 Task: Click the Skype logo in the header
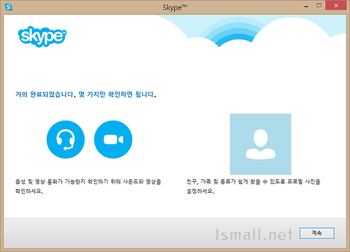42,36
